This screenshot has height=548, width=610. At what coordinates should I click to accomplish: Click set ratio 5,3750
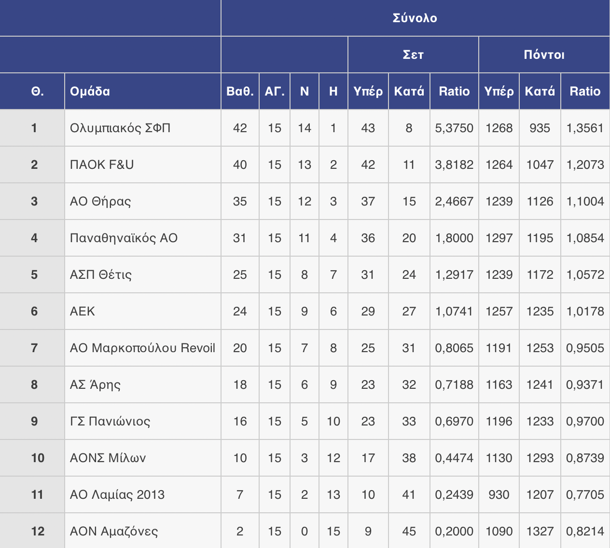(x=454, y=128)
